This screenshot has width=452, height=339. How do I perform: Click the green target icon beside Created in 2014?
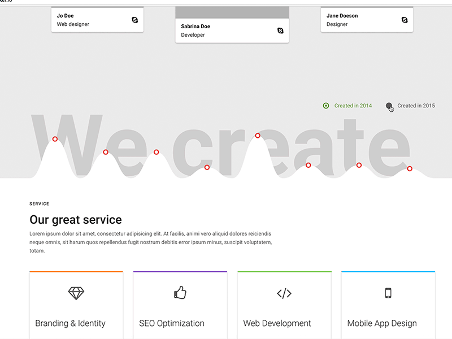326,106
